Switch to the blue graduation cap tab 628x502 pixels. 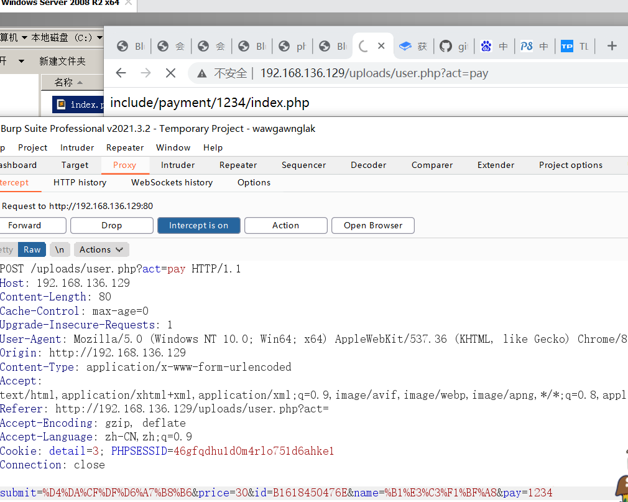click(413, 47)
